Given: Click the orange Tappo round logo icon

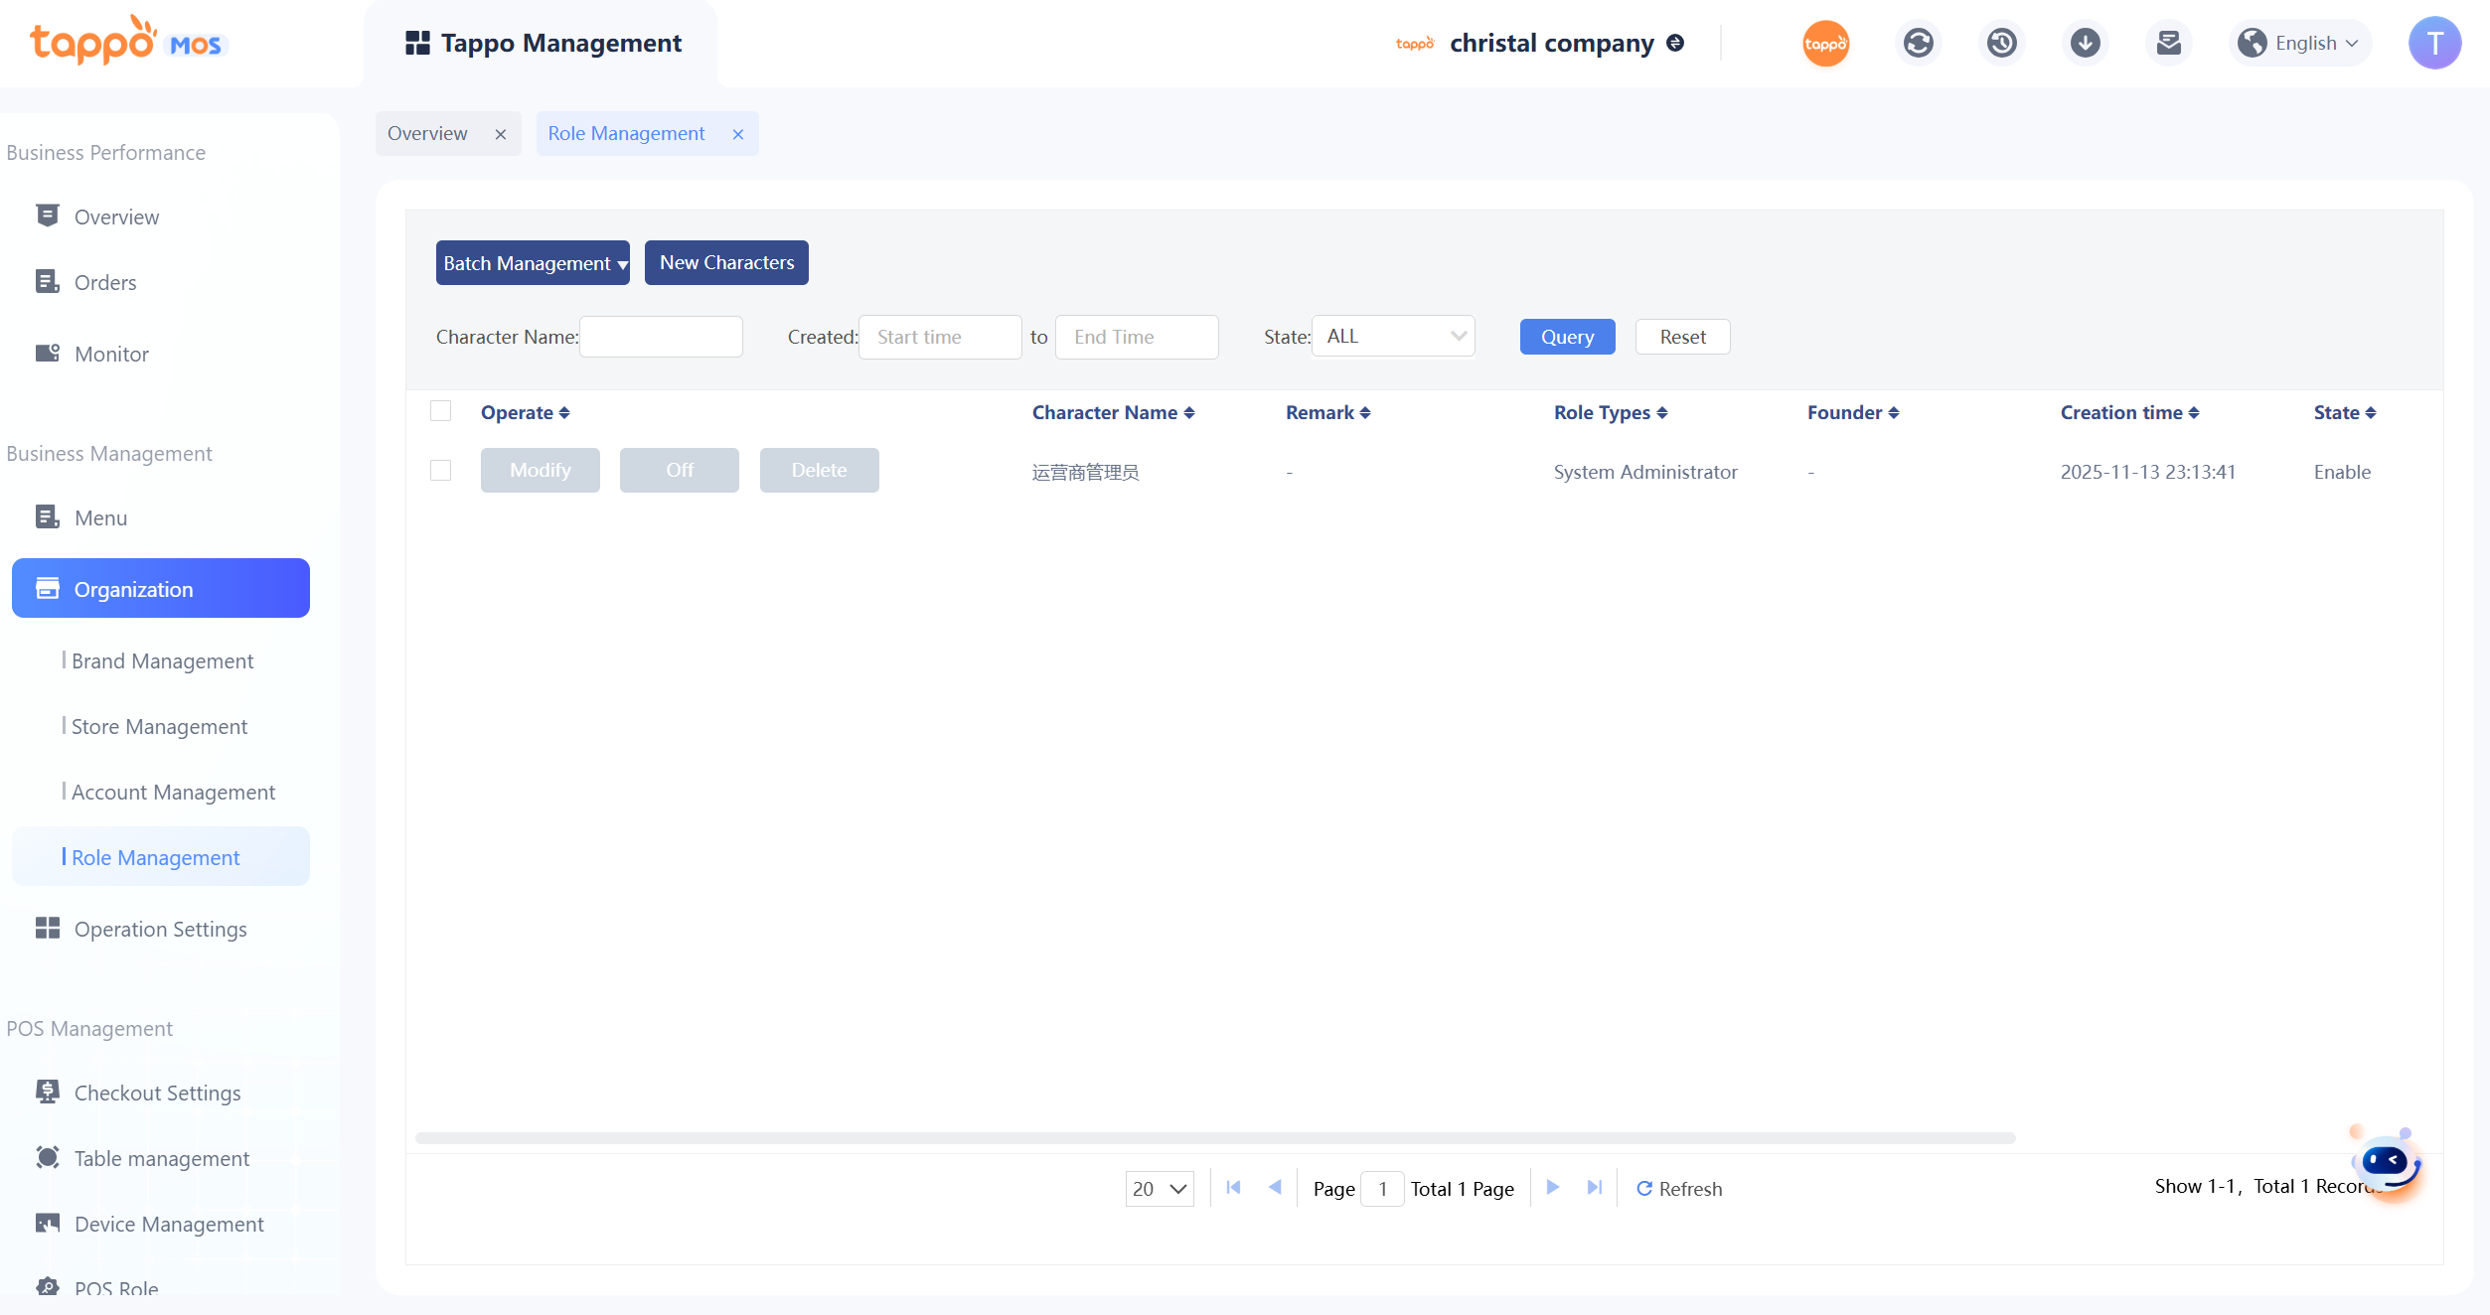Looking at the screenshot, I should (x=1825, y=43).
